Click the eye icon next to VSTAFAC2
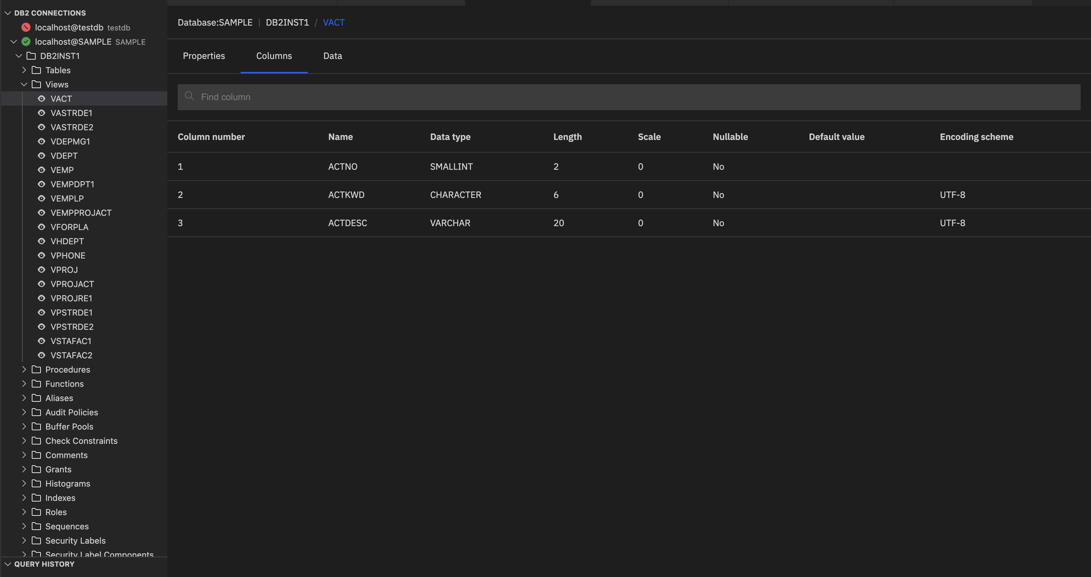 (x=42, y=355)
